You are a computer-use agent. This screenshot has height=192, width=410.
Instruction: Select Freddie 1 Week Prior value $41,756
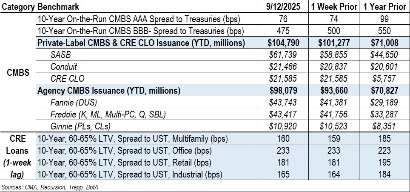pyautogui.click(x=334, y=115)
